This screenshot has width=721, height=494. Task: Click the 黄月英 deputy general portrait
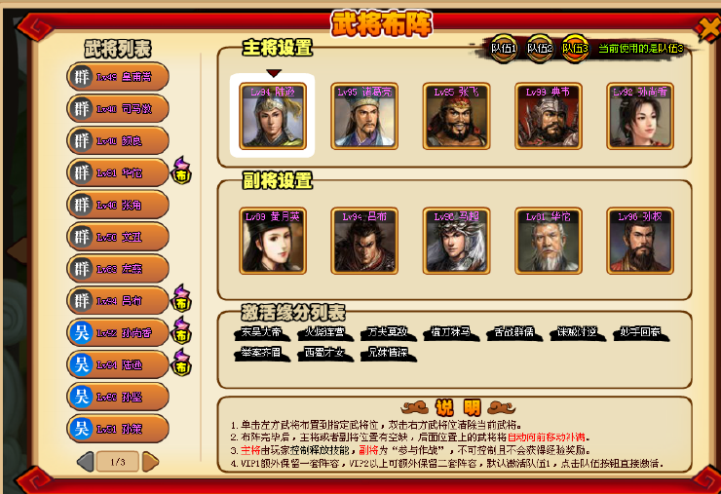[x=272, y=241]
